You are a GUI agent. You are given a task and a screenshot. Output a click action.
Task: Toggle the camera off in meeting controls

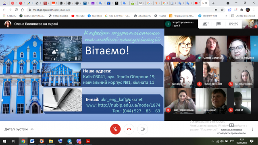(x=142, y=129)
